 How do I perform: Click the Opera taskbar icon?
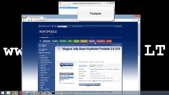point(21,93)
